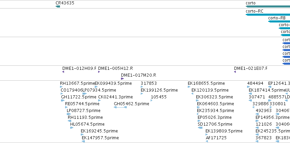Click the EK099439.5prime EST arrow
Screen dimensions: 290x143
[96, 87]
